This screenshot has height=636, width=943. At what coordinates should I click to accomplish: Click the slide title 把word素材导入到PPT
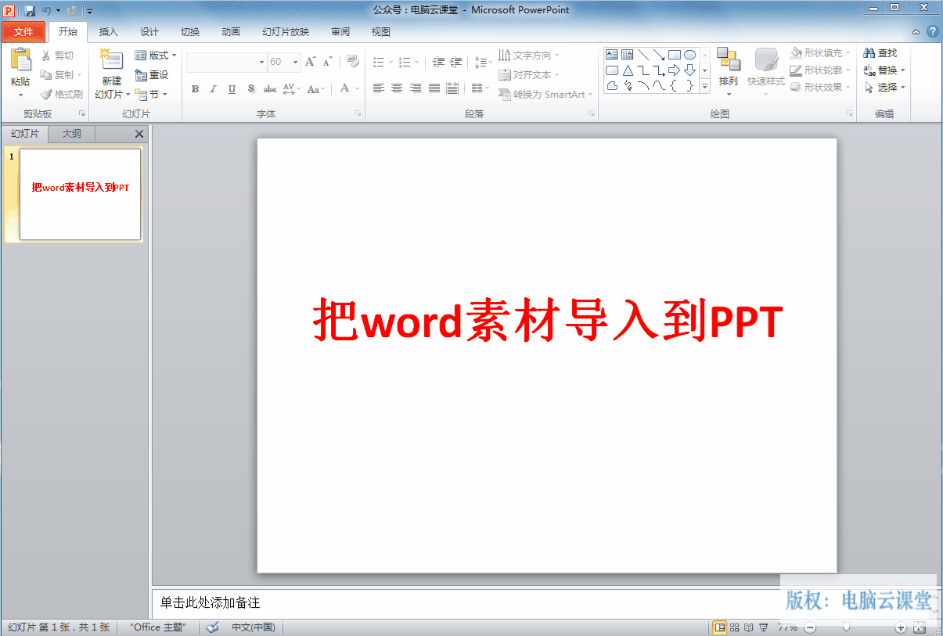point(548,319)
